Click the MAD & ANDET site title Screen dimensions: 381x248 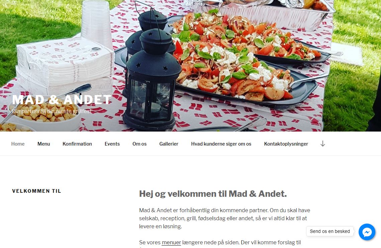click(x=62, y=100)
